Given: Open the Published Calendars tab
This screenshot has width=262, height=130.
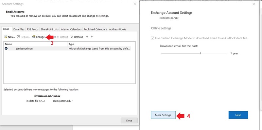Looking at the screenshot, I should coord(95,29).
